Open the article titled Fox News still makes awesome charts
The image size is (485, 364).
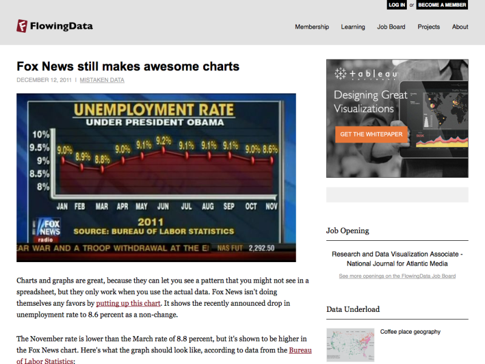click(x=127, y=67)
